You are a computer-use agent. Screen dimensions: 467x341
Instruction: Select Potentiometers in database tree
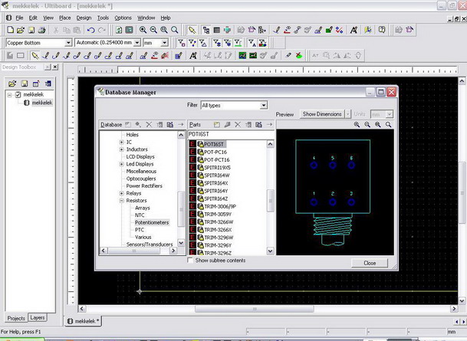pos(152,222)
